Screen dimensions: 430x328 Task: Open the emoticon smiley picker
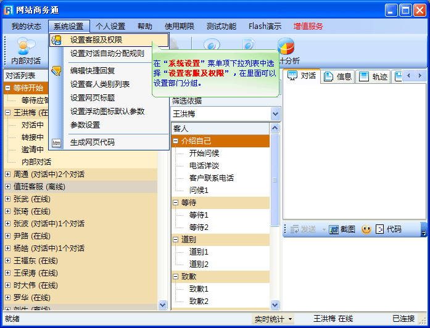pyautogui.click(x=366, y=229)
